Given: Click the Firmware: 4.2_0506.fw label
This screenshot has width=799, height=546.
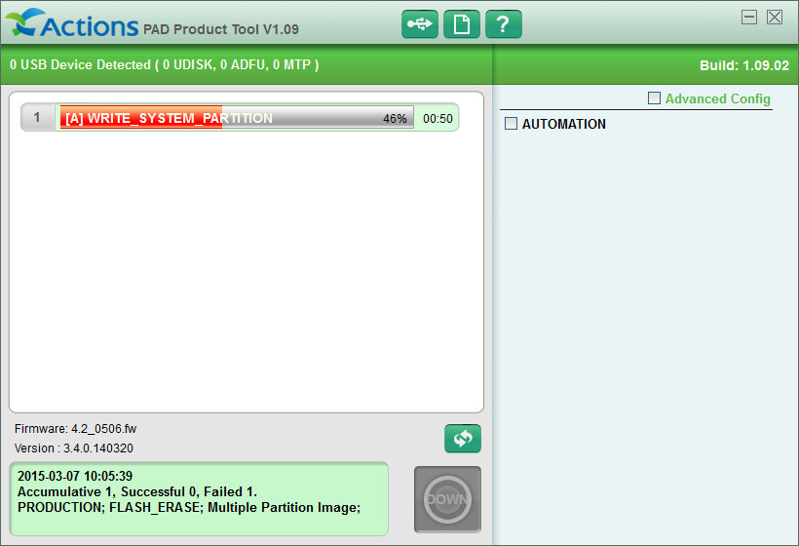Looking at the screenshot, I should click(75, 429).
